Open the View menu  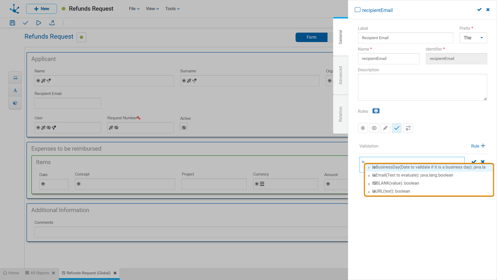[152, 9]
